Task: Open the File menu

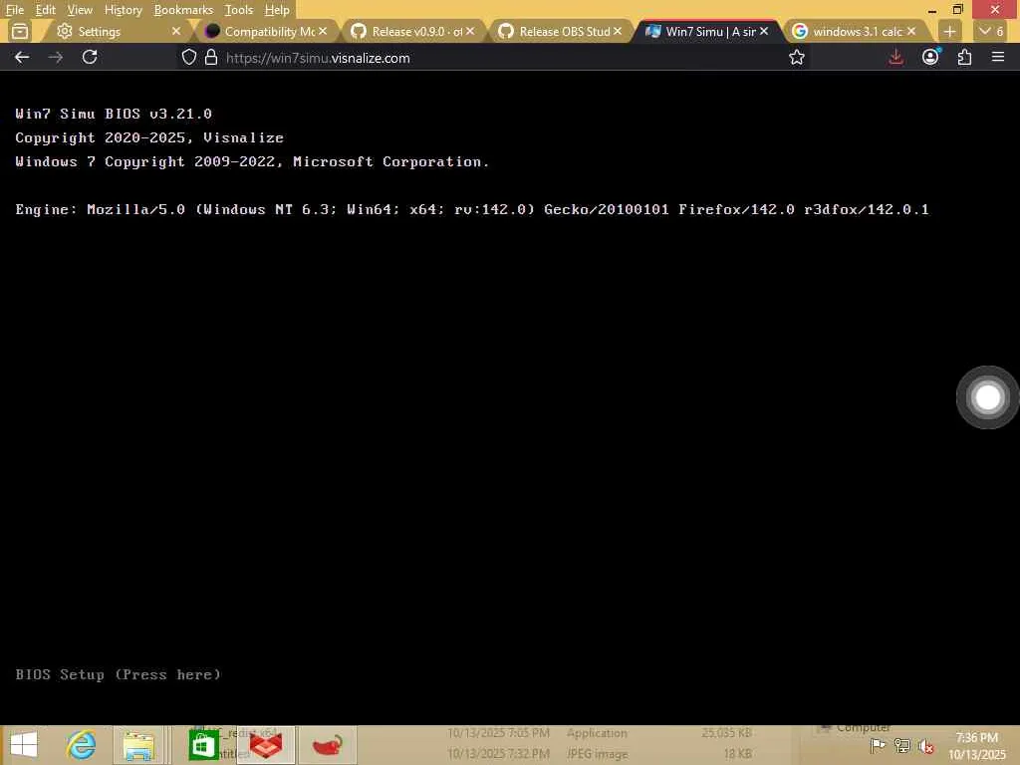Action: 14,10
